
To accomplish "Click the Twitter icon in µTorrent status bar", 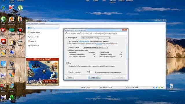I will pos(157,88).
